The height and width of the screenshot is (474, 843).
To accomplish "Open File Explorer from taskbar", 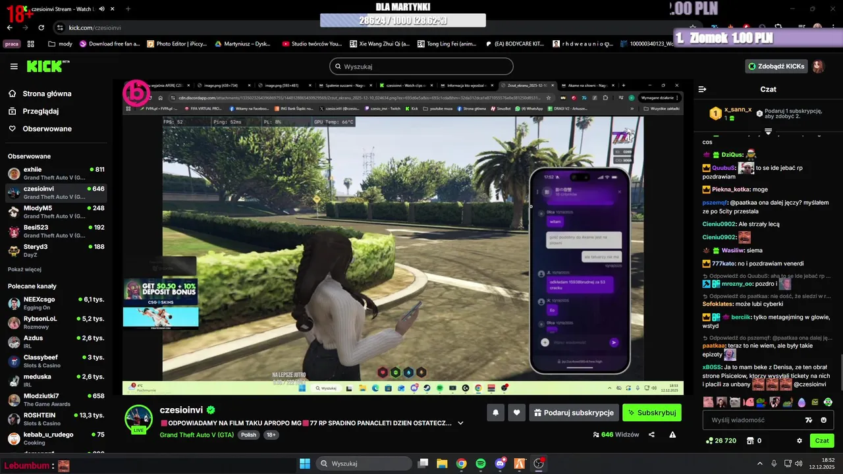I will tap(442, 463).
